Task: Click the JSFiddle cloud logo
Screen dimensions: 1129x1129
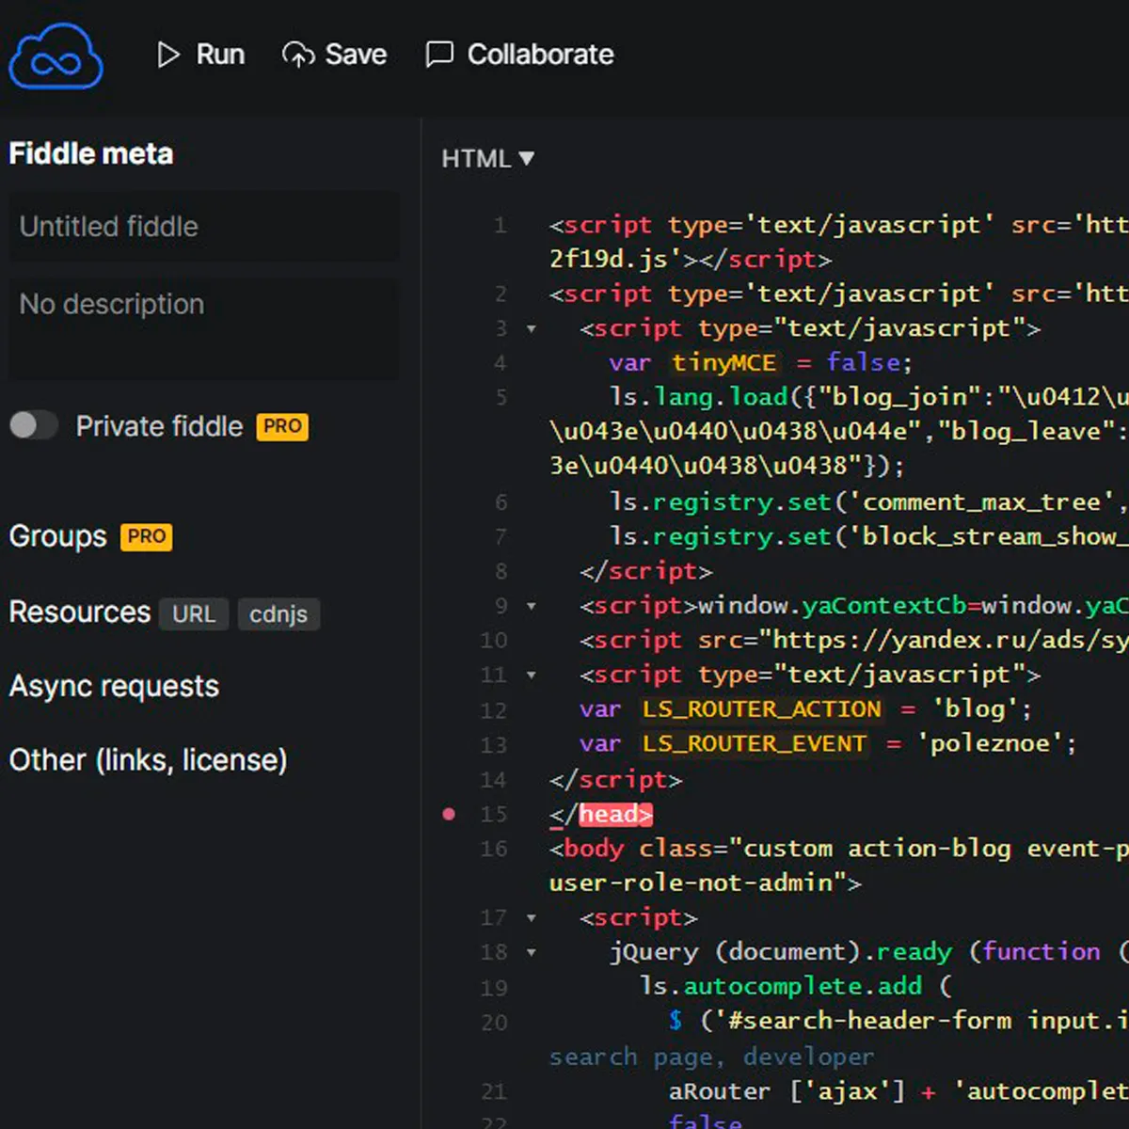Action: click(x=56, y=56)
